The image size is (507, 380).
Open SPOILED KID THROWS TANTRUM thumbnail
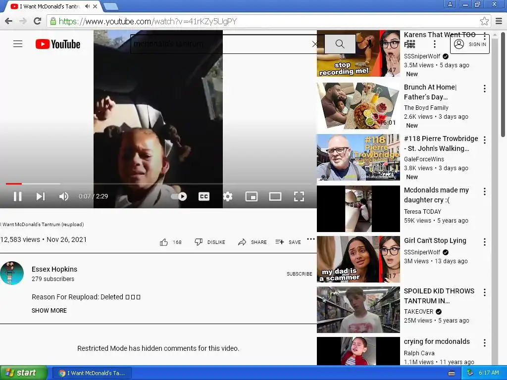coord(358,310)
